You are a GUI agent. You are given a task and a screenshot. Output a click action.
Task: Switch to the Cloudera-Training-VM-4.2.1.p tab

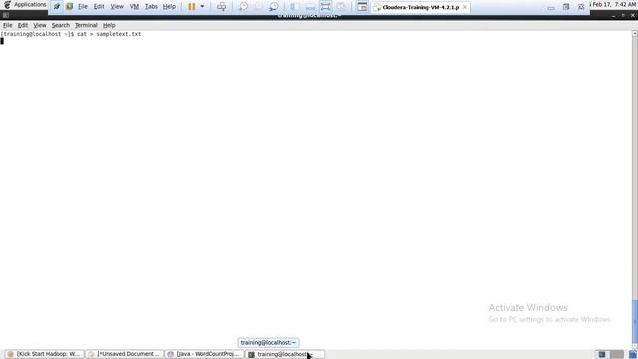tap(421, 7)
